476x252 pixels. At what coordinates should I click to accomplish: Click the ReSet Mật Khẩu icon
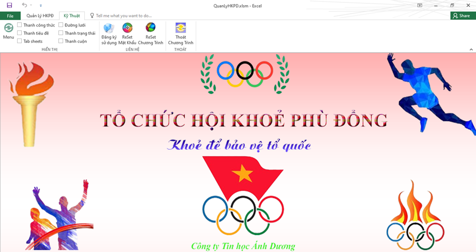127,28
